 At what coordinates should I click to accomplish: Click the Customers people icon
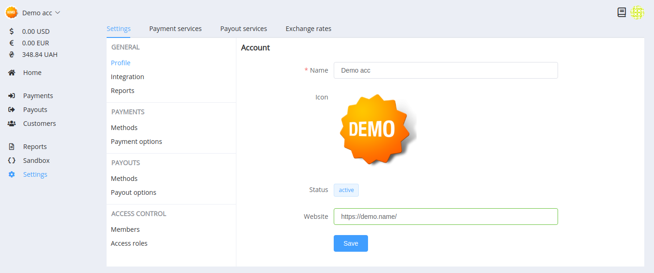[x=12, y=124]
